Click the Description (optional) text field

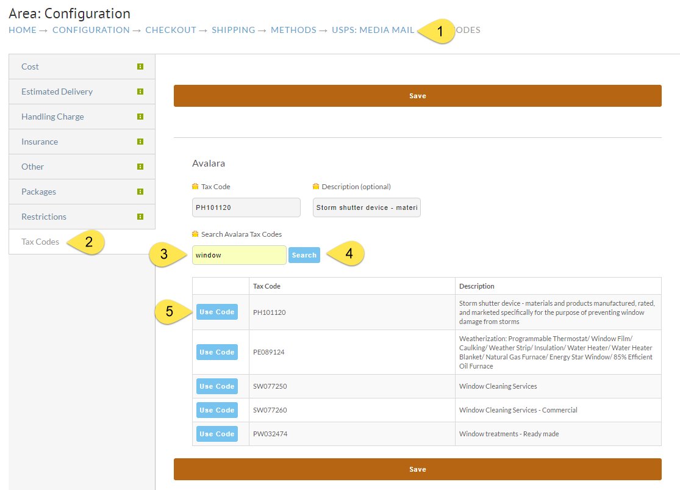(x=367, y=207)
